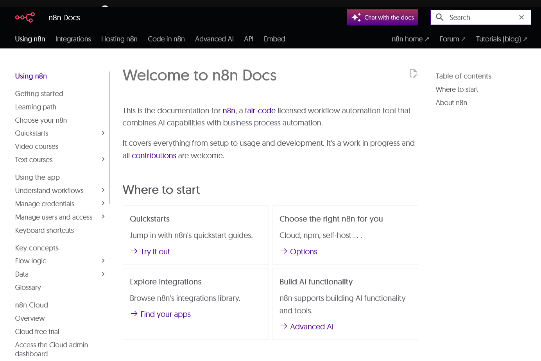
Task: Click the search magnifier icon
Action: coord(440,18)
